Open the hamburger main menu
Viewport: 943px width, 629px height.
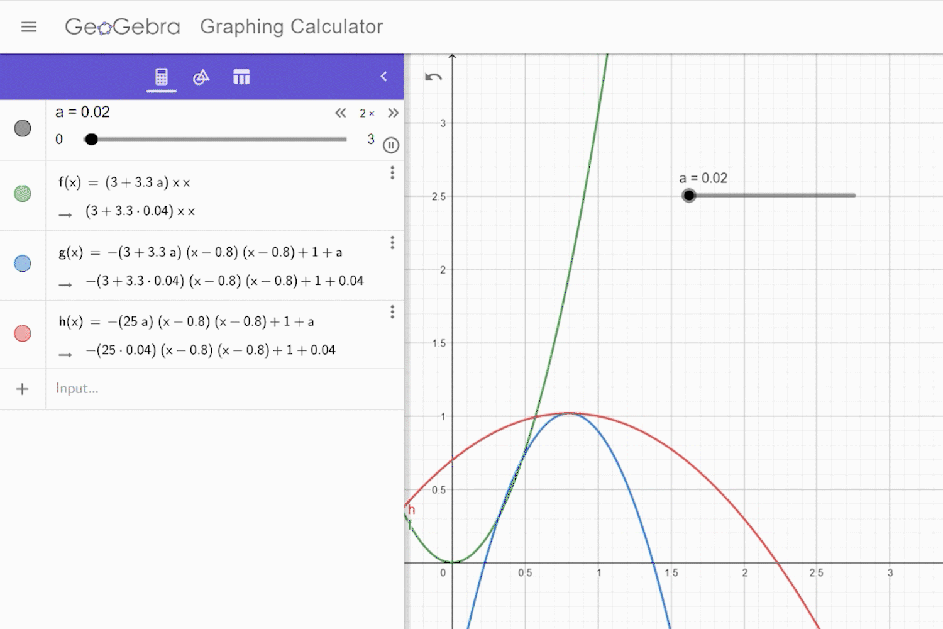pyautogui.click(x=29, y=26)
